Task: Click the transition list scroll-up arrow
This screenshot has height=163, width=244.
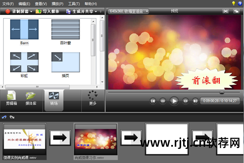Action: click(93, 22)
